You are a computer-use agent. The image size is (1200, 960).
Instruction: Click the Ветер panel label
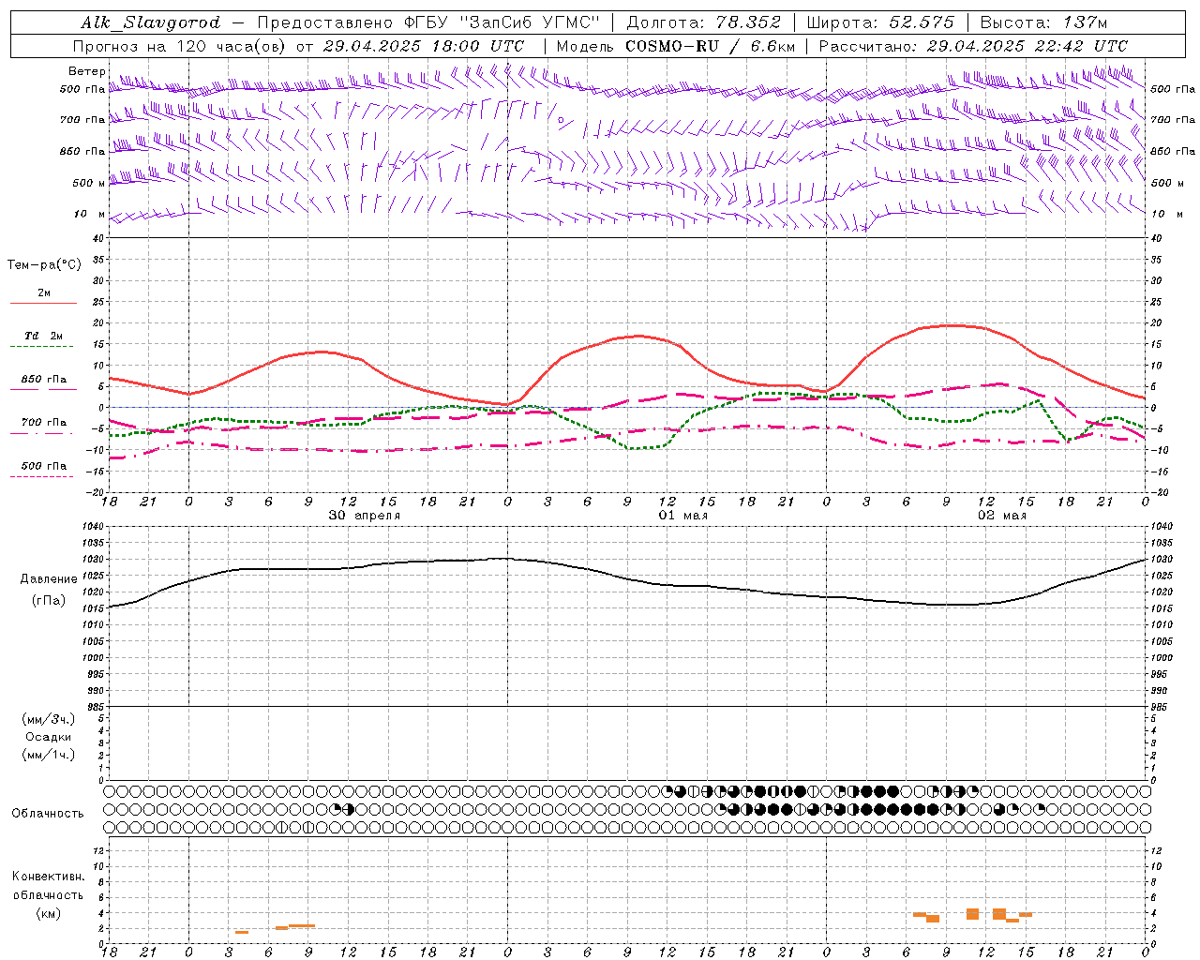pyautogui.click(x=86, y=71)
